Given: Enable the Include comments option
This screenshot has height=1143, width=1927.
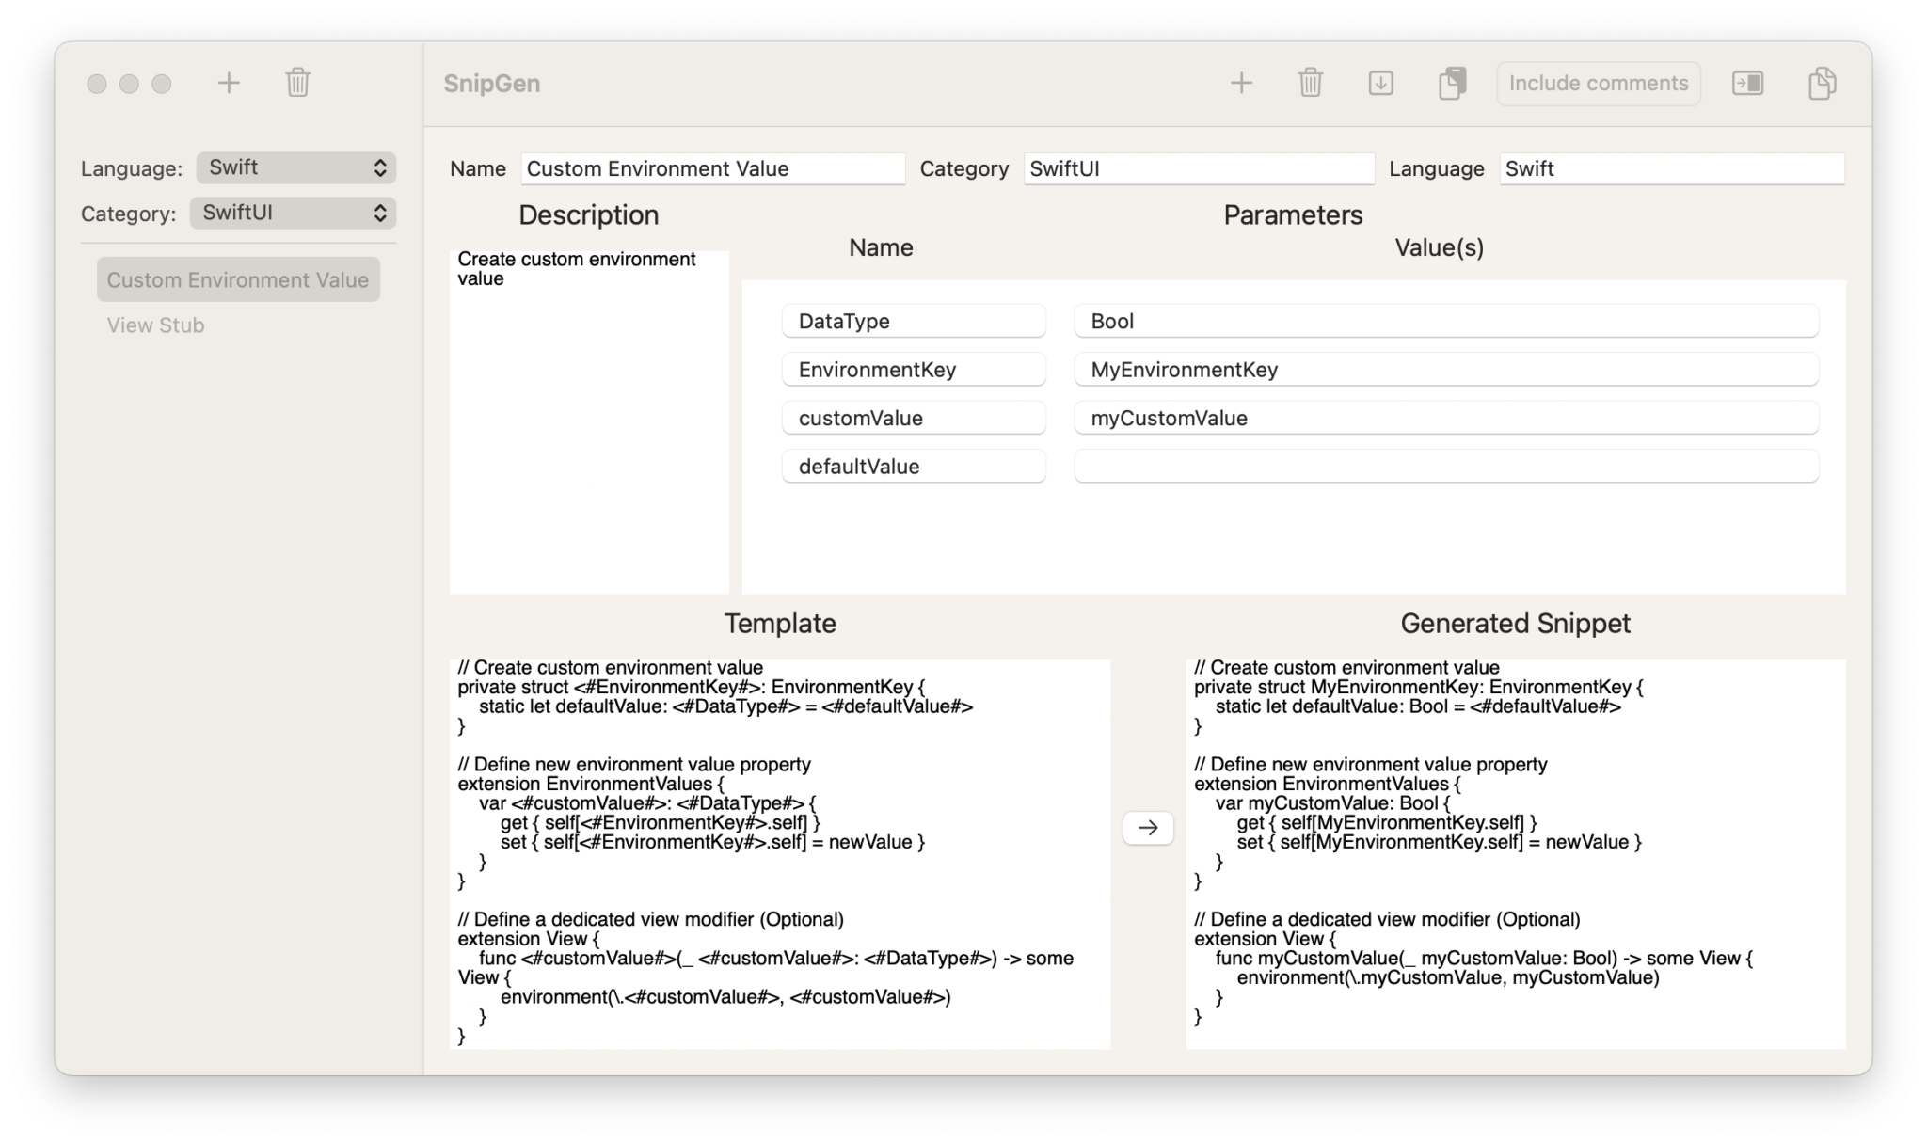Looking at the screenshot, I should [x=1598, y=83].
